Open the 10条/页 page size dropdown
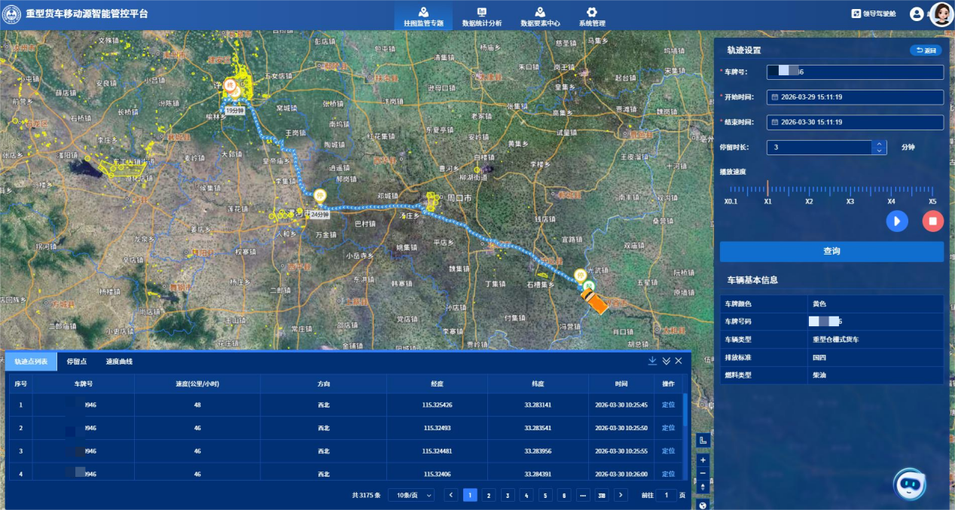 coord(411,495)
